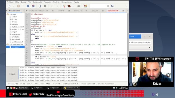
Task: Open the Ayuda menu
Action: 77,2
